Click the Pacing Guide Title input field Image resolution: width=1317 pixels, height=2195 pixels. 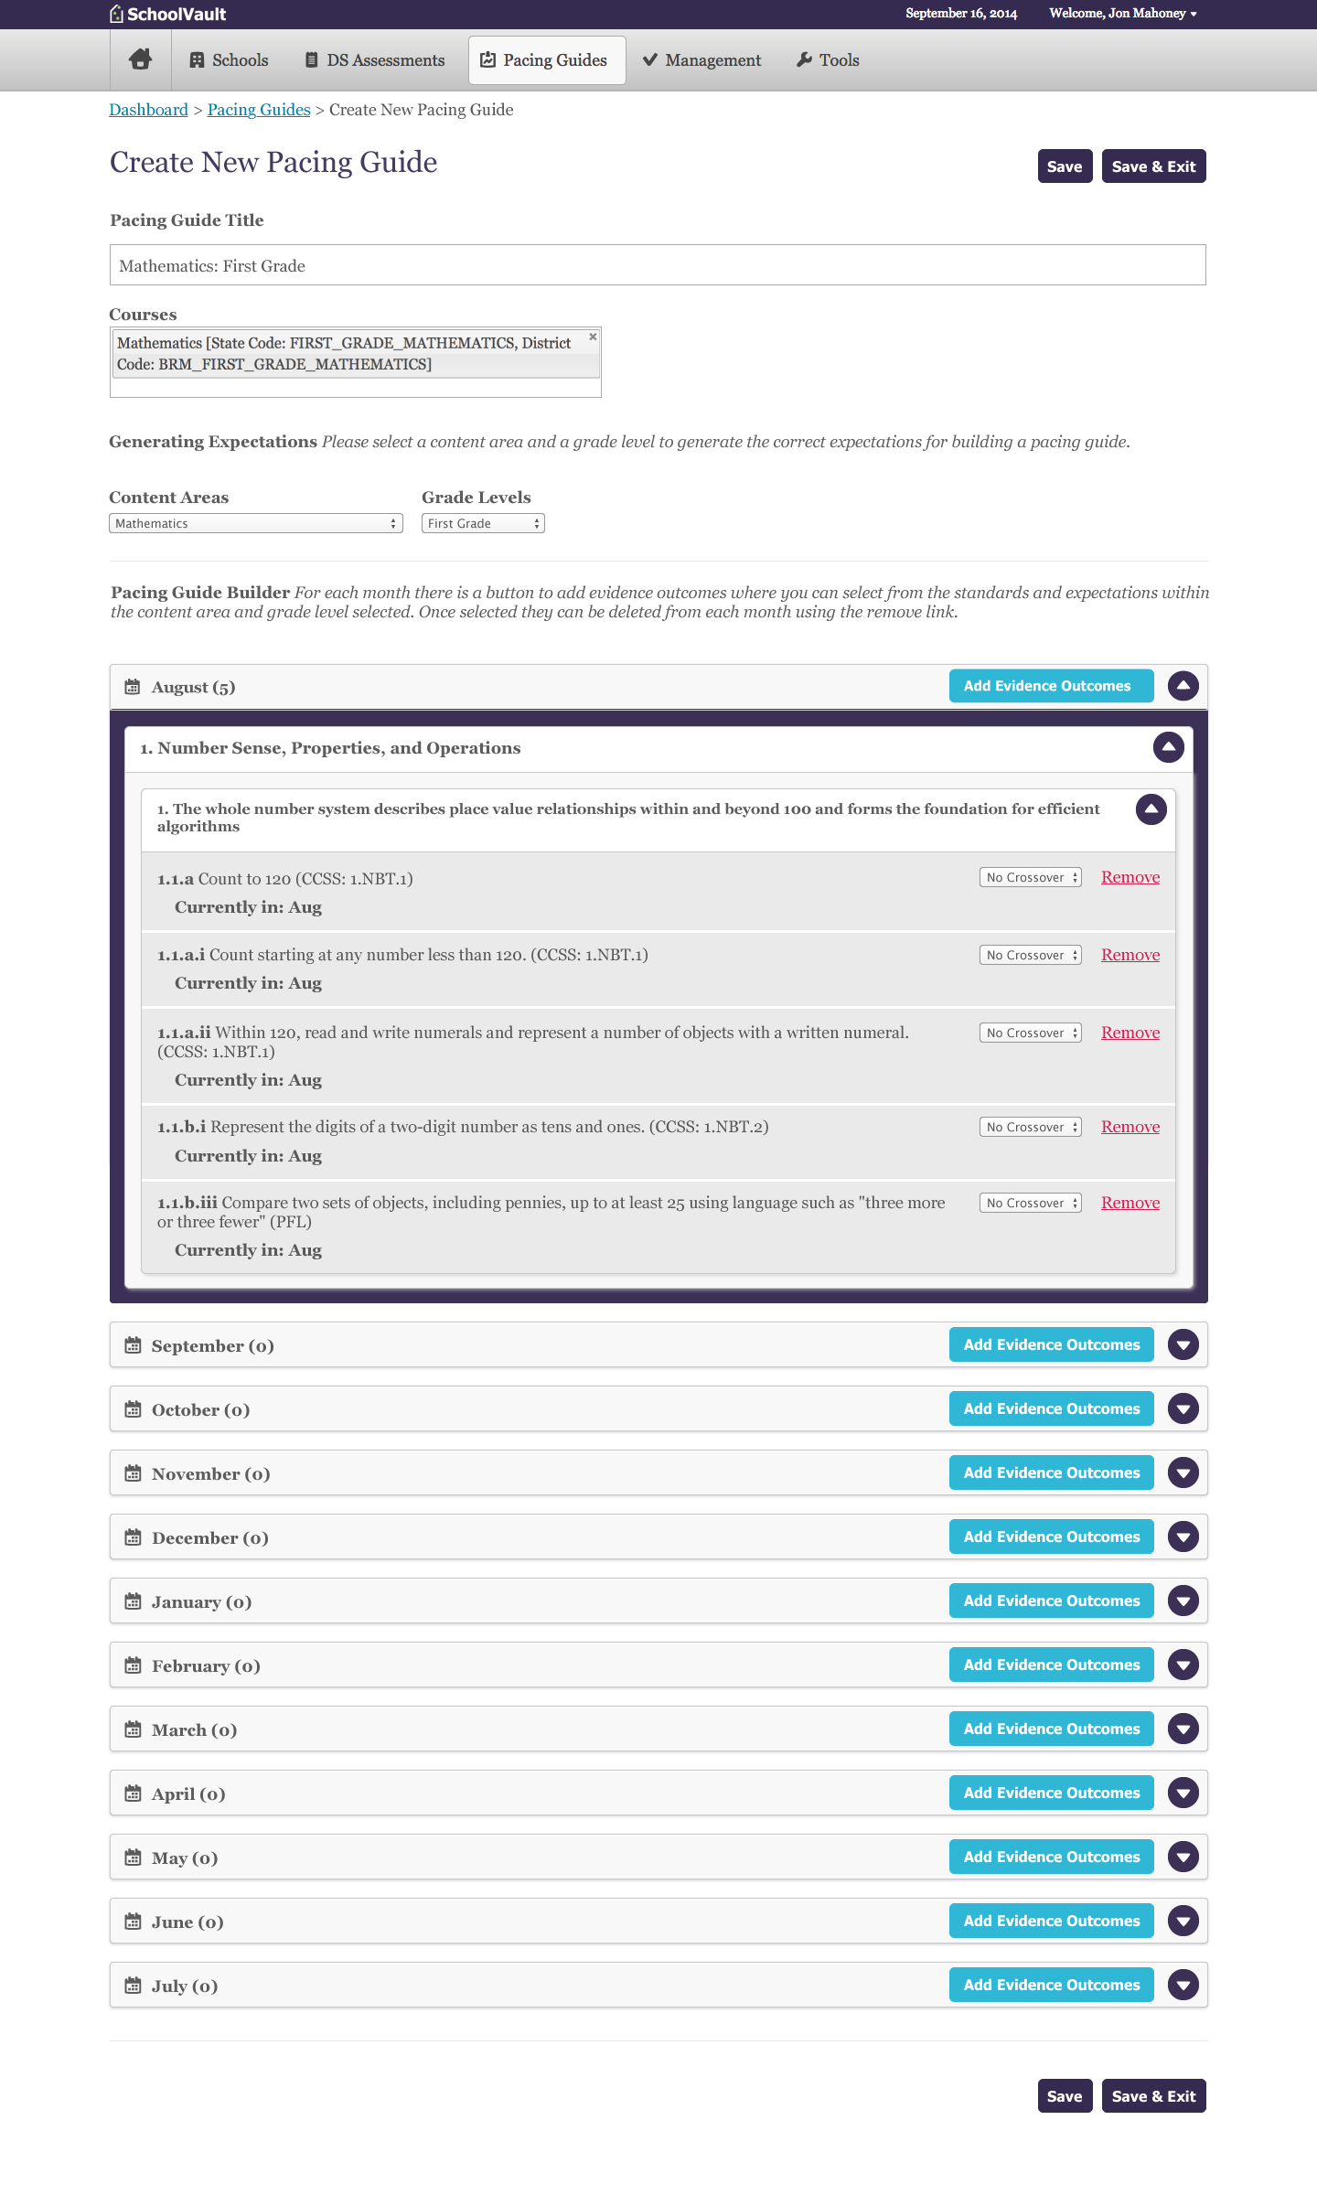(x=658, y=265)
